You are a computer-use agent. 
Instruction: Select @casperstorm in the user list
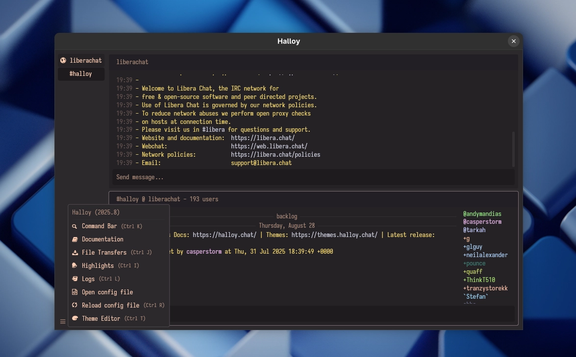click(x=482, y=221)
